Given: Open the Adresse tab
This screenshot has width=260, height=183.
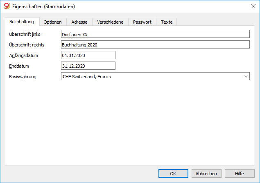Looking at the screenshot, I should tap(79, 22).
